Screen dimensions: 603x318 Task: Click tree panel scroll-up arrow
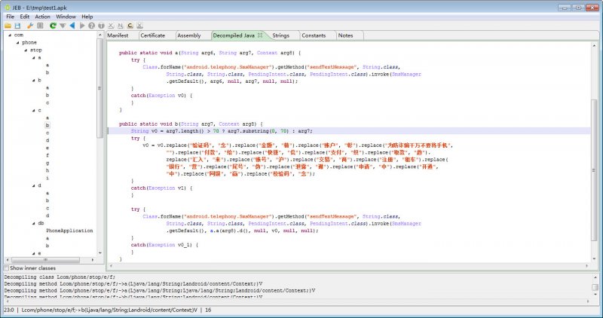click(x=100, y=35)
